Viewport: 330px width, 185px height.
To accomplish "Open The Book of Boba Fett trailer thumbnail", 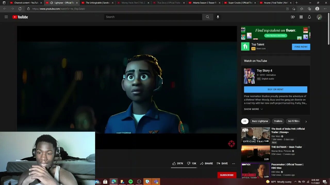I will pos(255,135).
